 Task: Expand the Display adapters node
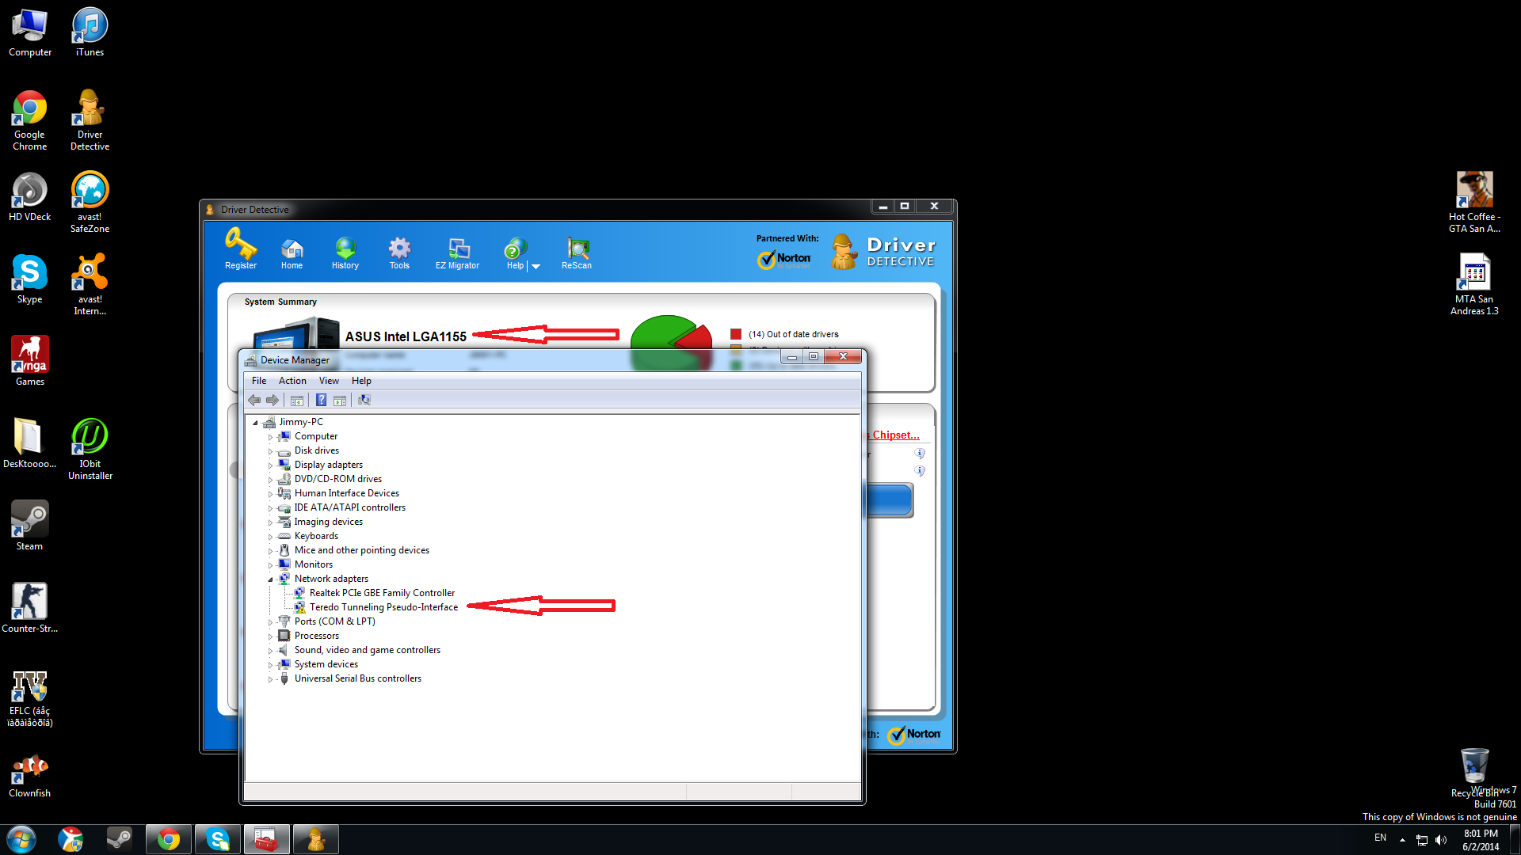coord(270,465)
